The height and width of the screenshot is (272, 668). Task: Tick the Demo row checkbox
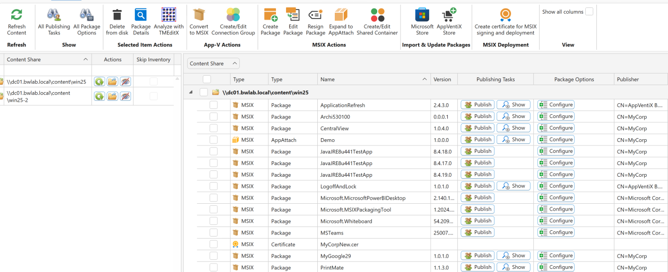coord(213,140)
